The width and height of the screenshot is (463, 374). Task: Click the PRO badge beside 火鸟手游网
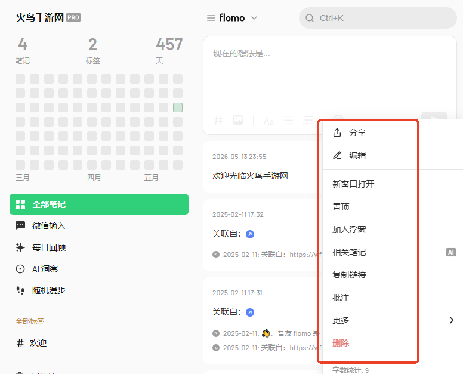pyautogui.click(x=73, y=17)
